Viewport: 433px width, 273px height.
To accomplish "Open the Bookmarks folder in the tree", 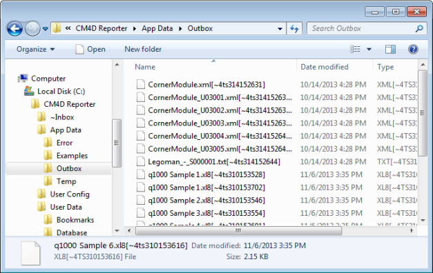I will coord(75,220).
